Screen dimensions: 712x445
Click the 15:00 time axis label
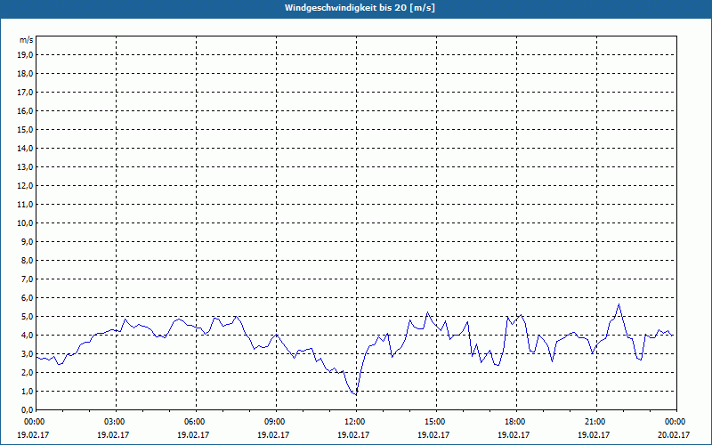[x=436, y=422]
